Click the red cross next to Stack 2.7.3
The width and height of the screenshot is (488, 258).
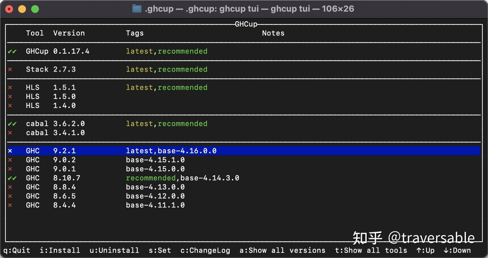[10, 69]
